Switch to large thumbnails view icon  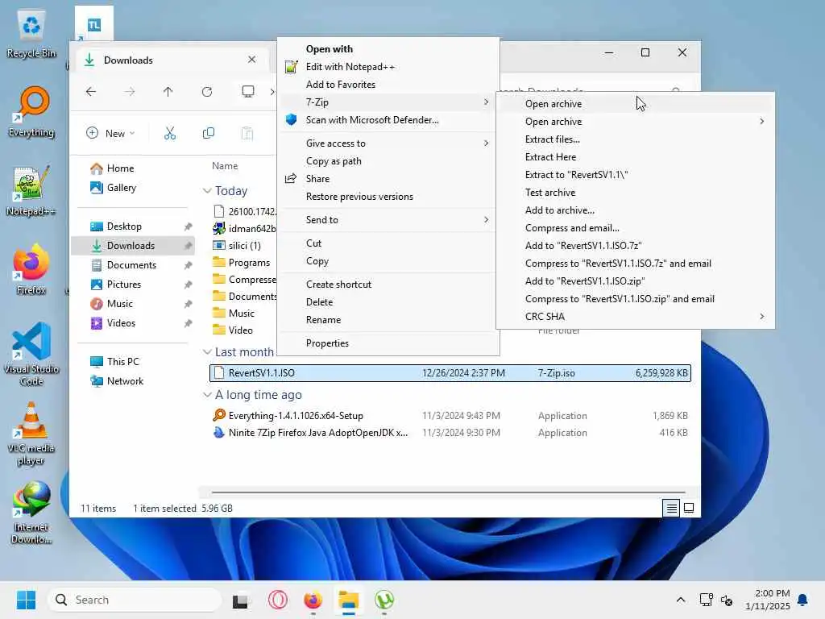click(x=689, y=508)
